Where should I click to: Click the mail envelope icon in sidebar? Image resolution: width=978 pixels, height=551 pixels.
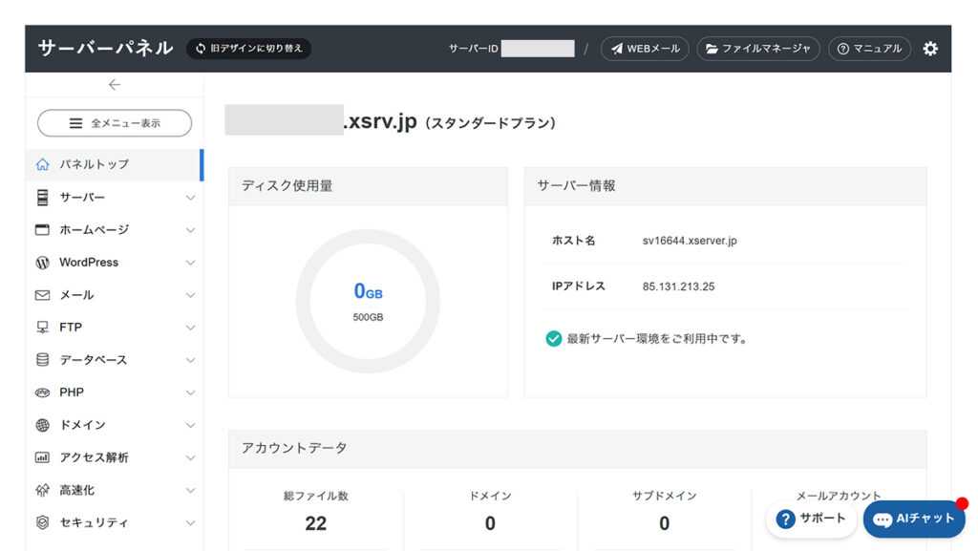42,295
